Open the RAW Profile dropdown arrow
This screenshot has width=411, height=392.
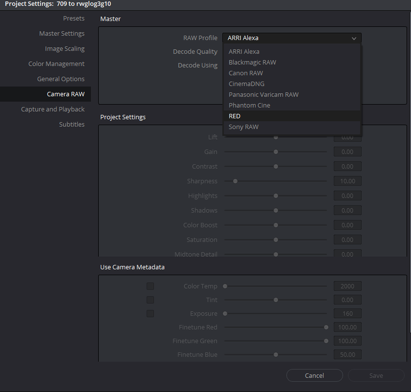coord(354,38)
